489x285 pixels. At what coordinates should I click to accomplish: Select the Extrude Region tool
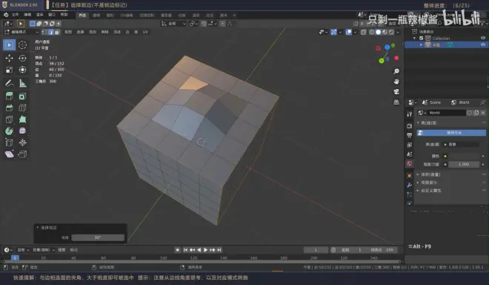(9, 96)
